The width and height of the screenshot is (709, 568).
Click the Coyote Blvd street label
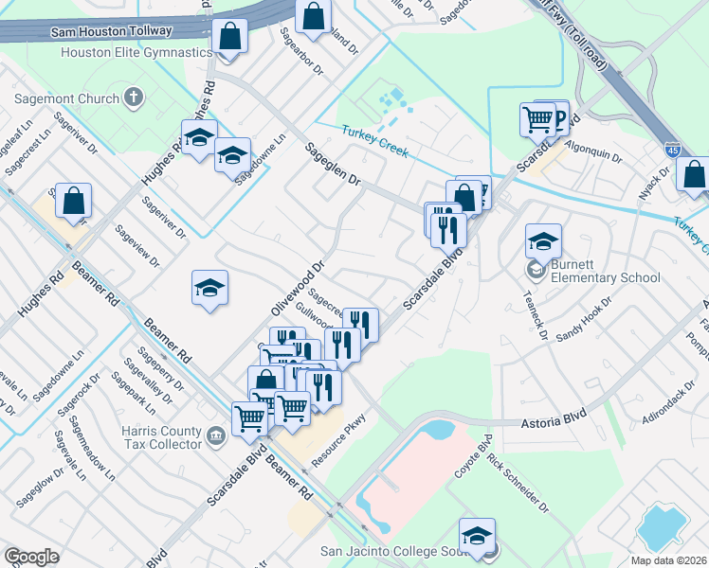pos(473,456)
